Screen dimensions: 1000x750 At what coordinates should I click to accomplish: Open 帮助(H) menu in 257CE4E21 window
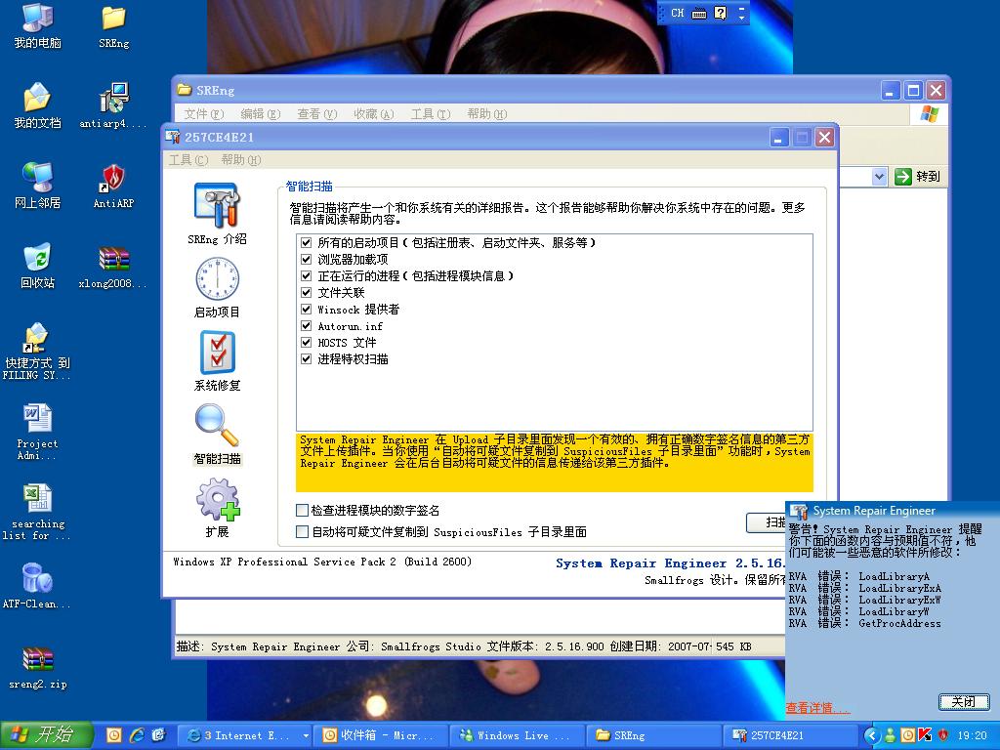(x=240, y=159)
